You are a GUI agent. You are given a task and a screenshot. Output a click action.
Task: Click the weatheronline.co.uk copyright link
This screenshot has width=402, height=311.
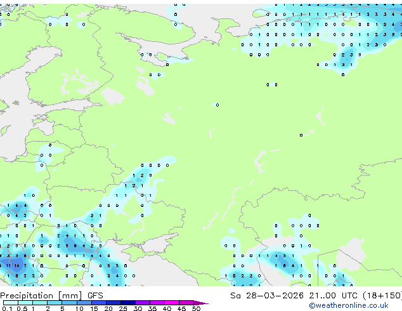tap(349, 305)
